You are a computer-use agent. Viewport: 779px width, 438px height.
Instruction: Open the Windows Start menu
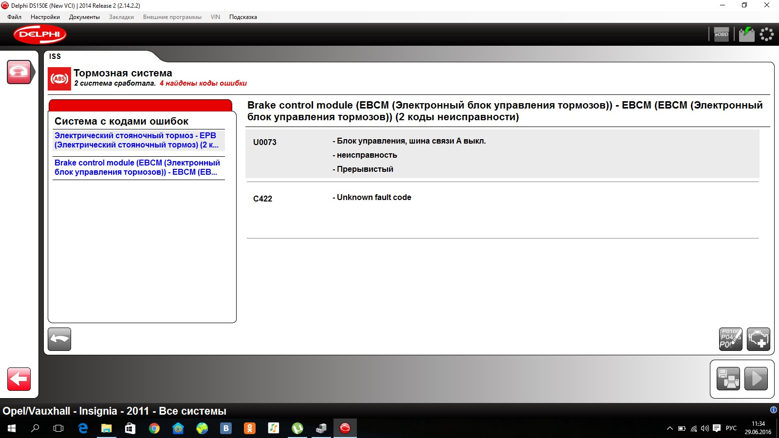(x=12, y=428)
